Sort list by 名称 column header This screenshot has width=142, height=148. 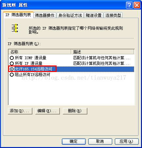40,52
